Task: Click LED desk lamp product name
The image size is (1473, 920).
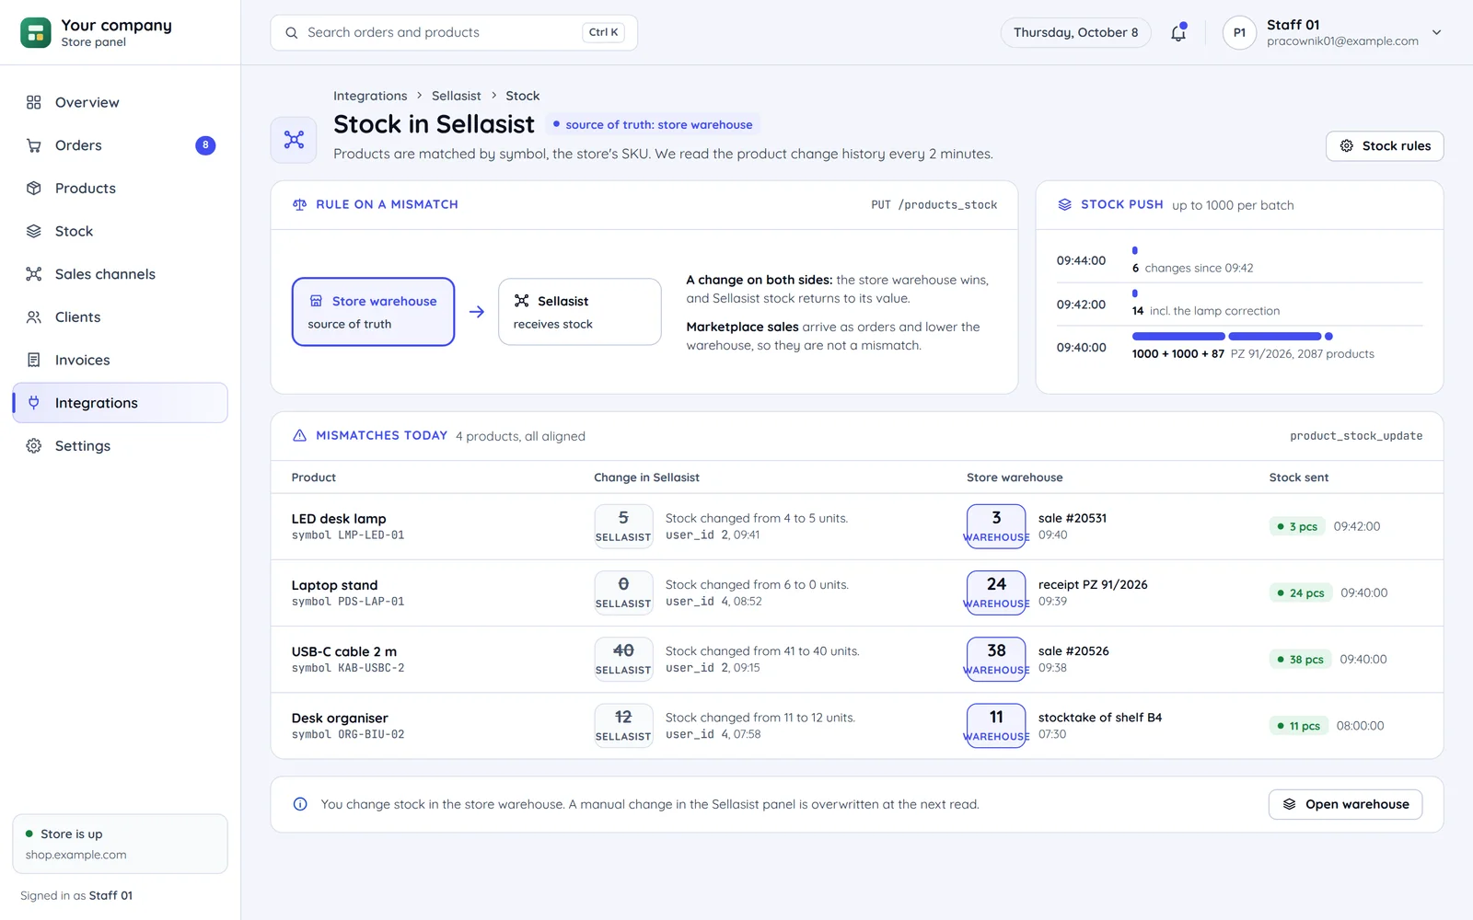Action: (x=339, y=519)
